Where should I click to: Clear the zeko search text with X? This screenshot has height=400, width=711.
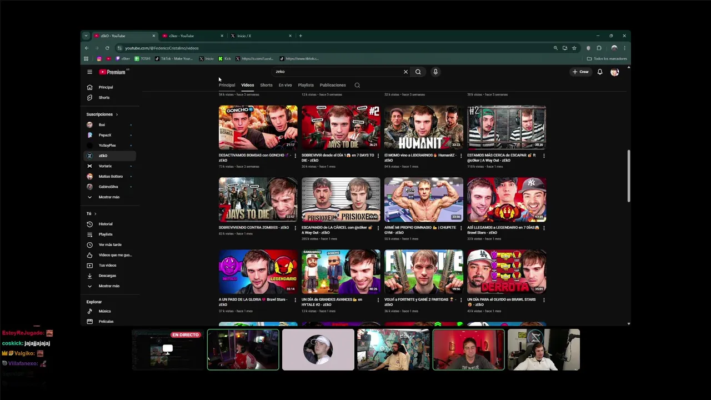(x=405, y=72)
